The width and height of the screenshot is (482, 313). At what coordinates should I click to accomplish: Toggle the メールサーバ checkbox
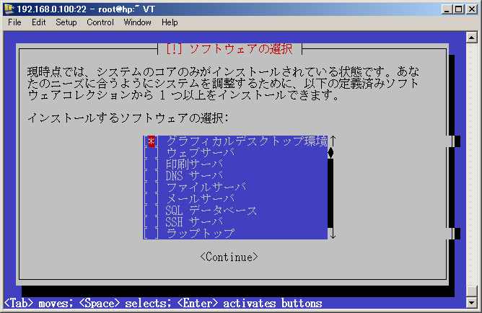152,199
